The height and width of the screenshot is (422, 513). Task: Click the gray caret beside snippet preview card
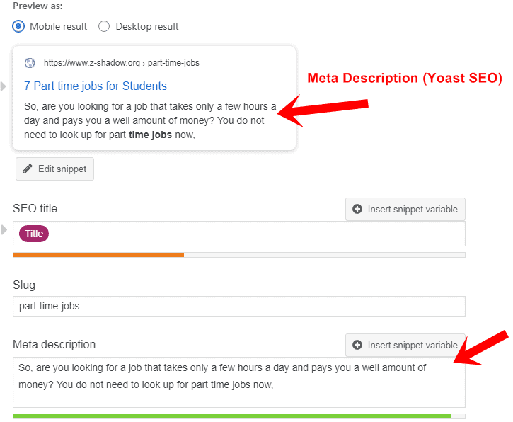tap(4, 86)
